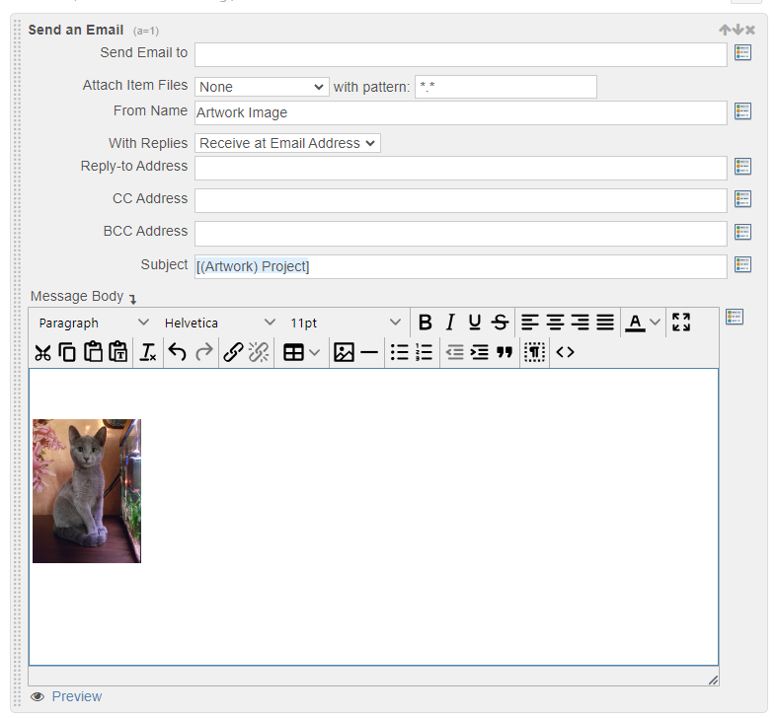
Task: Decrease the paragraph indent
Action: coord(454,353)
